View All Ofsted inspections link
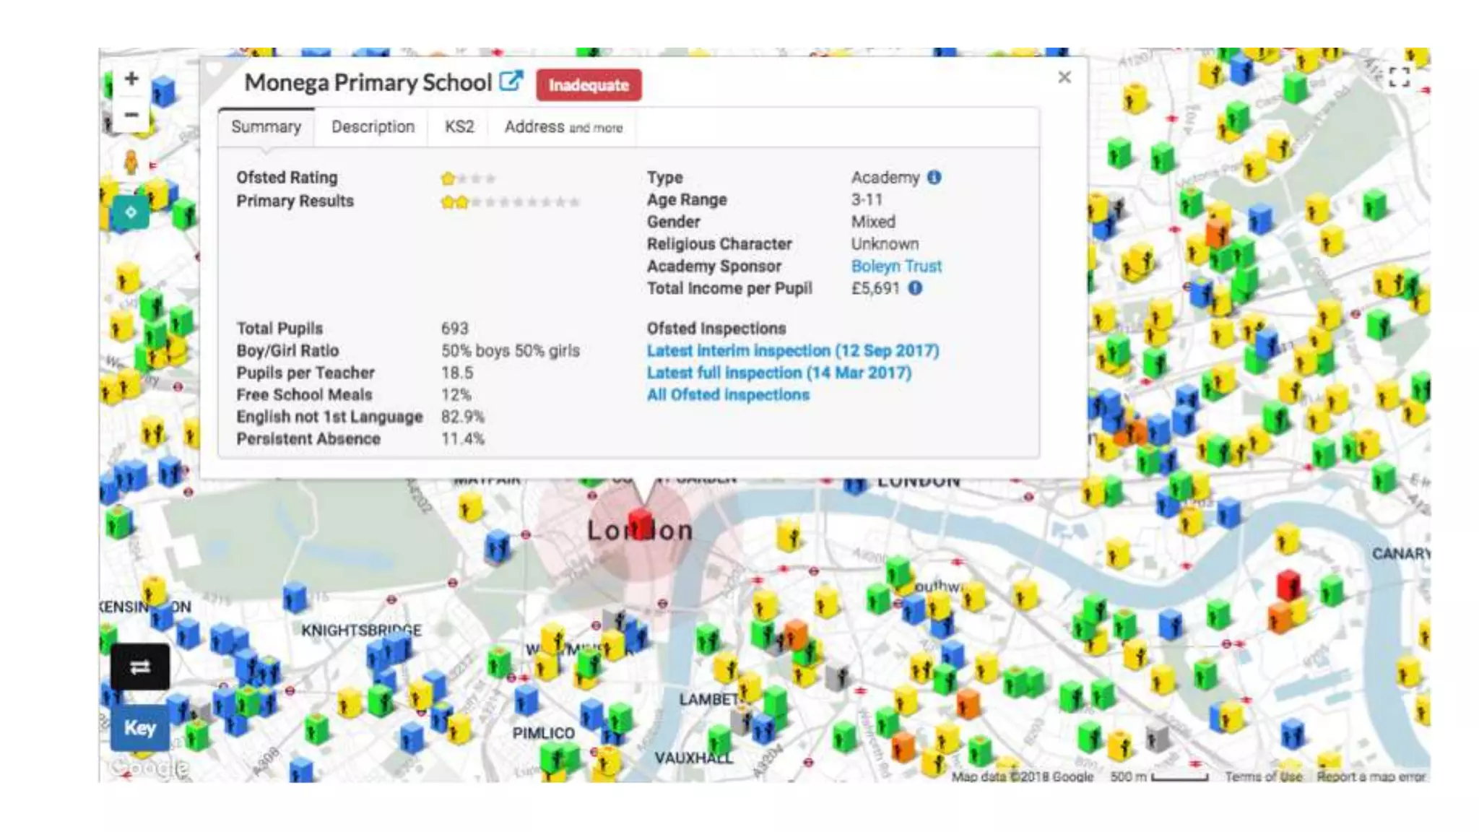 click(x=727, y=395)
